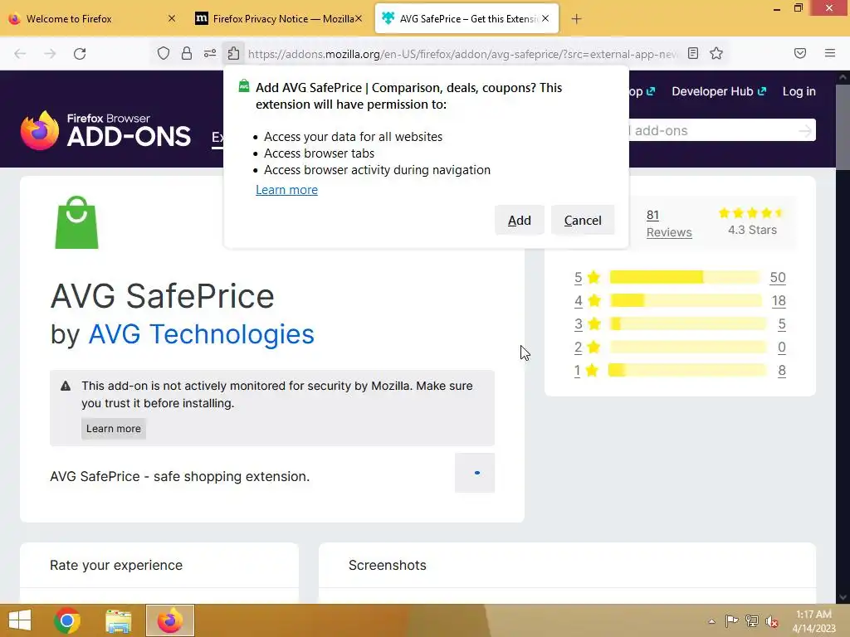The image size is (850, 637).
Task: Click the site security padlock icon
Action: (x=187, y=53)
